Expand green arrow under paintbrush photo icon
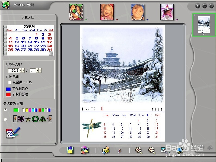 tap(86, 20)
